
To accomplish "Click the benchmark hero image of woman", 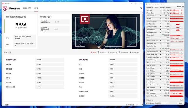I will 106,31.
